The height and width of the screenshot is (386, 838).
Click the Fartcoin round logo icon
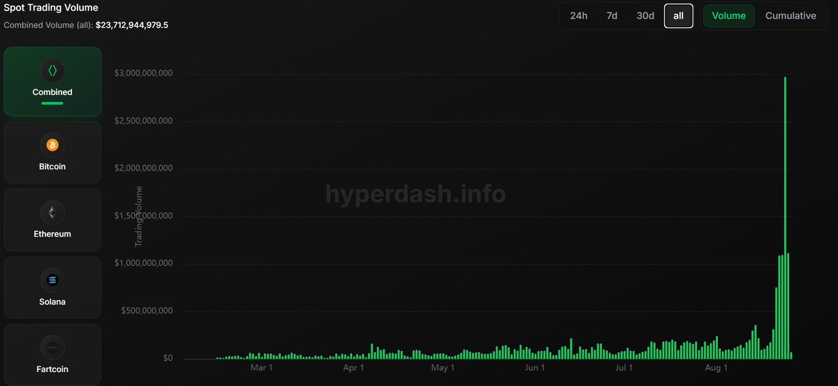(52, 347)
